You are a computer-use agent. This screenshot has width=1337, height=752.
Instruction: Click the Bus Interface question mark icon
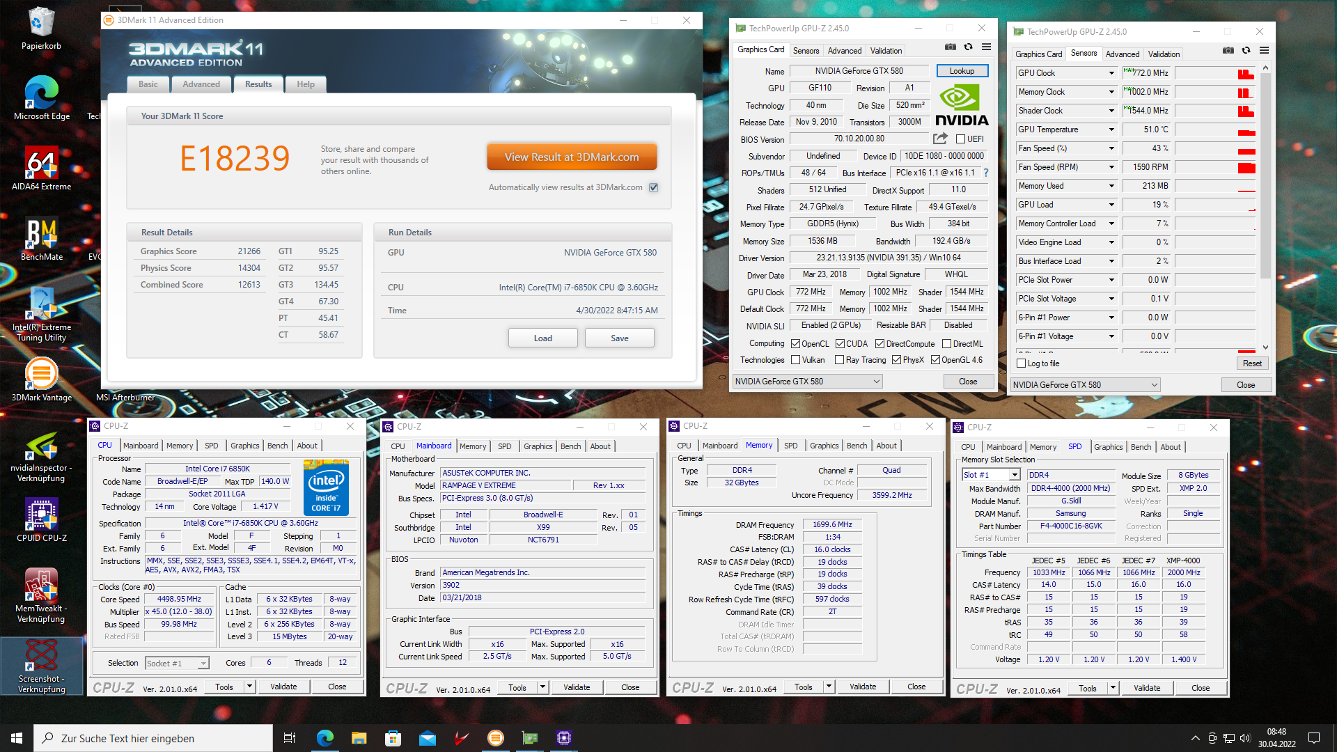click(986, 173)
